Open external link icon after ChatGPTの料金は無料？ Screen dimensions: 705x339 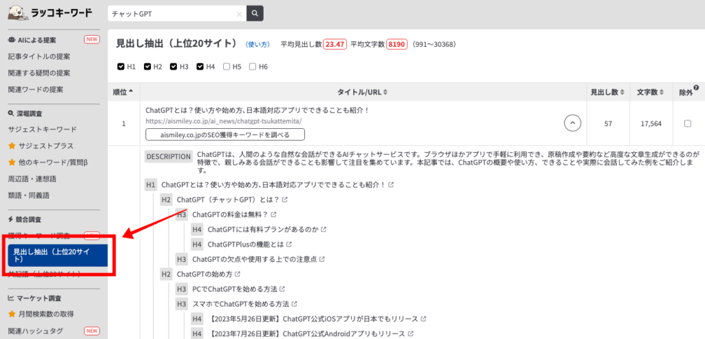click(x=273, y=214)
